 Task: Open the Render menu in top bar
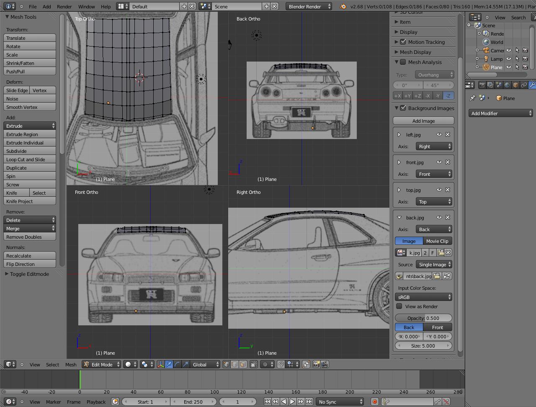click(x=64, y=6)
